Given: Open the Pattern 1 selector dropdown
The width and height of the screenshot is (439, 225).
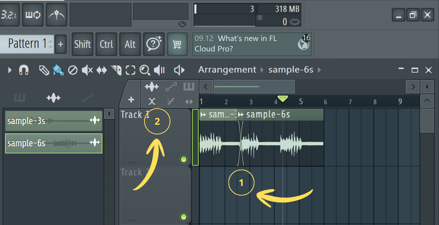Looking at the screenshot, I should pyautogui.click(x=27, y=43).
